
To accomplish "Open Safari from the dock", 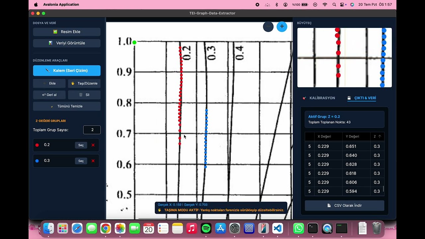I will coord(77,228).
